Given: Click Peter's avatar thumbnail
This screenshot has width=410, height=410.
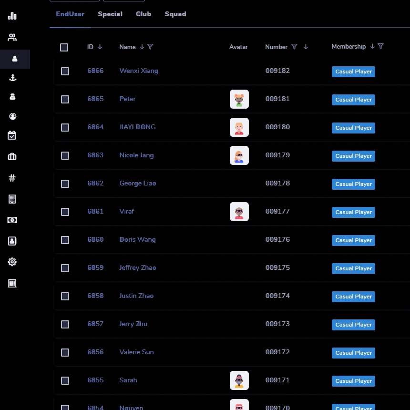Looking at the screenshot, I should click(239, 99).
